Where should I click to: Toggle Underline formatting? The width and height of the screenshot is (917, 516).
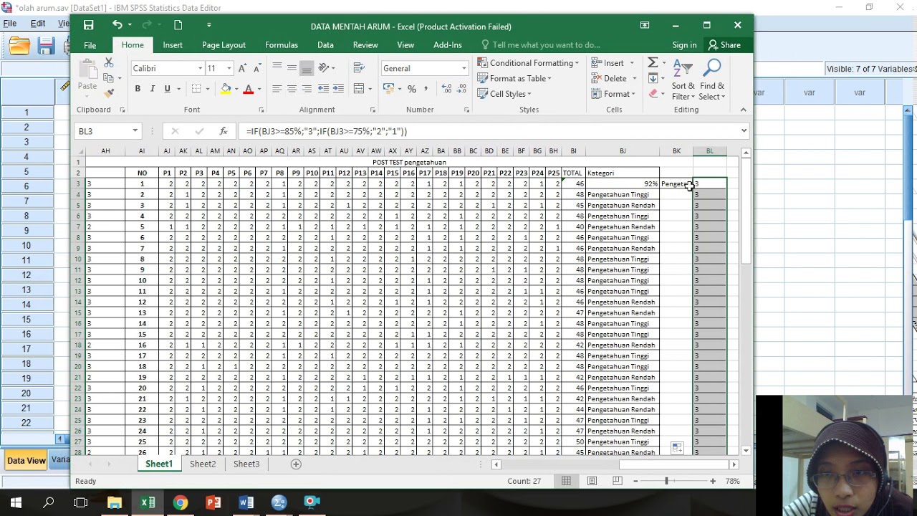[168, 89]
